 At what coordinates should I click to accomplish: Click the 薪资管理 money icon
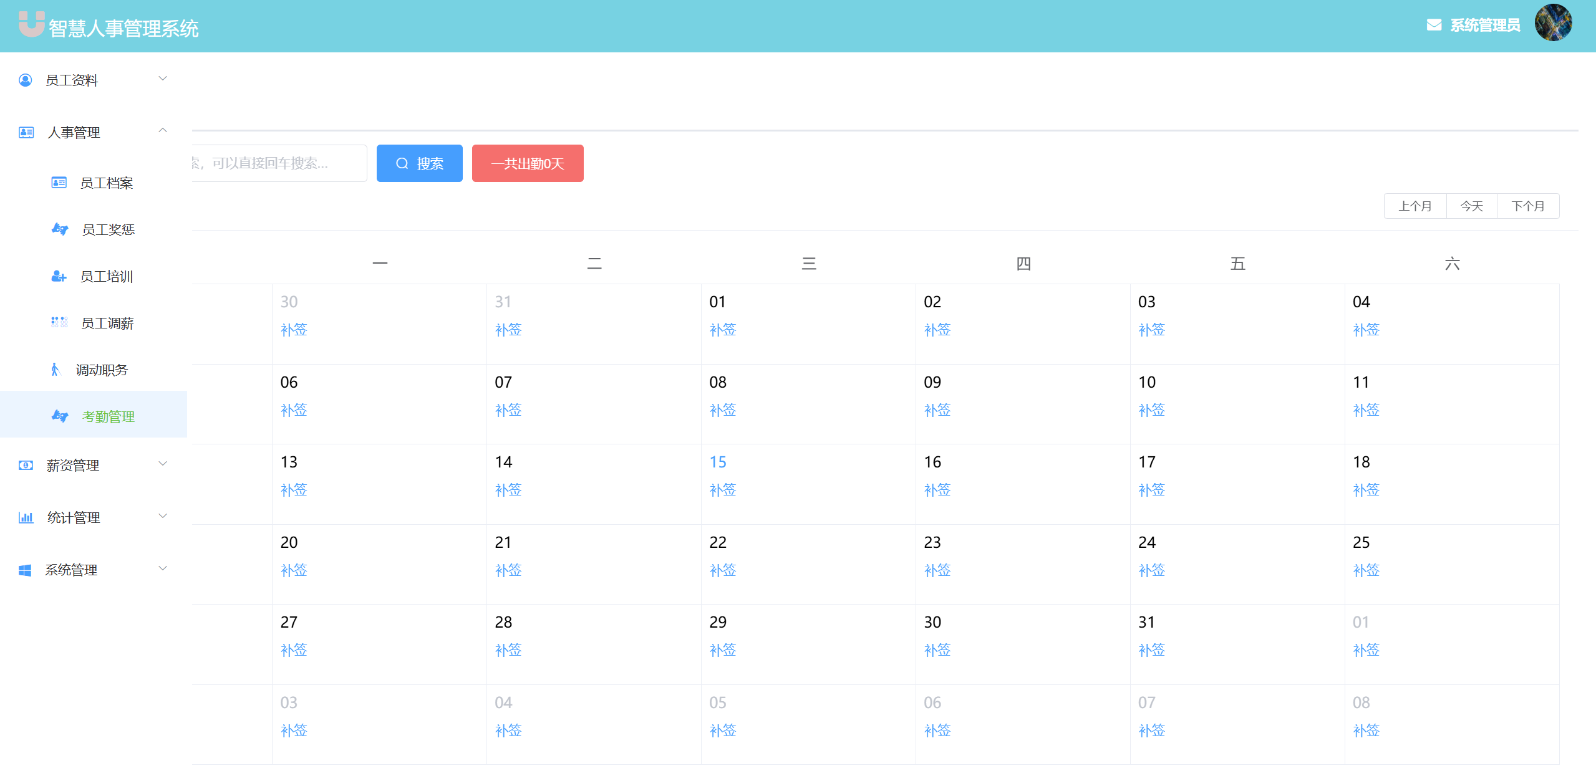click(x=26, y=465)
